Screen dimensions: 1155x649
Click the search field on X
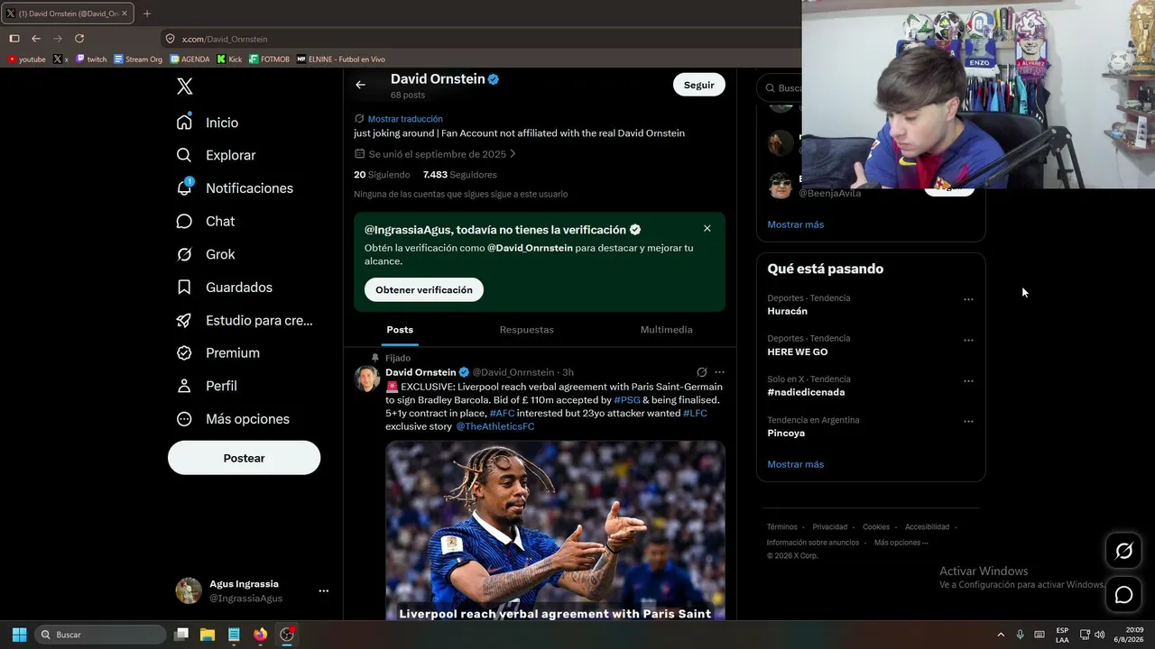click(x=780, y=88)
